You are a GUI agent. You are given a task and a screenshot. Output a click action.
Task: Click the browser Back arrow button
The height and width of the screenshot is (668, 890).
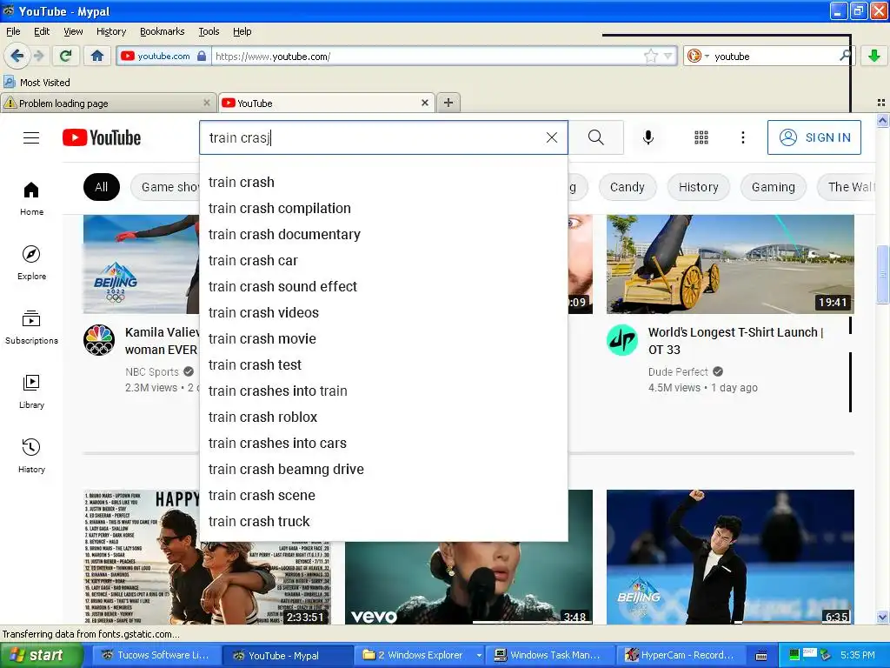(17, 56)
